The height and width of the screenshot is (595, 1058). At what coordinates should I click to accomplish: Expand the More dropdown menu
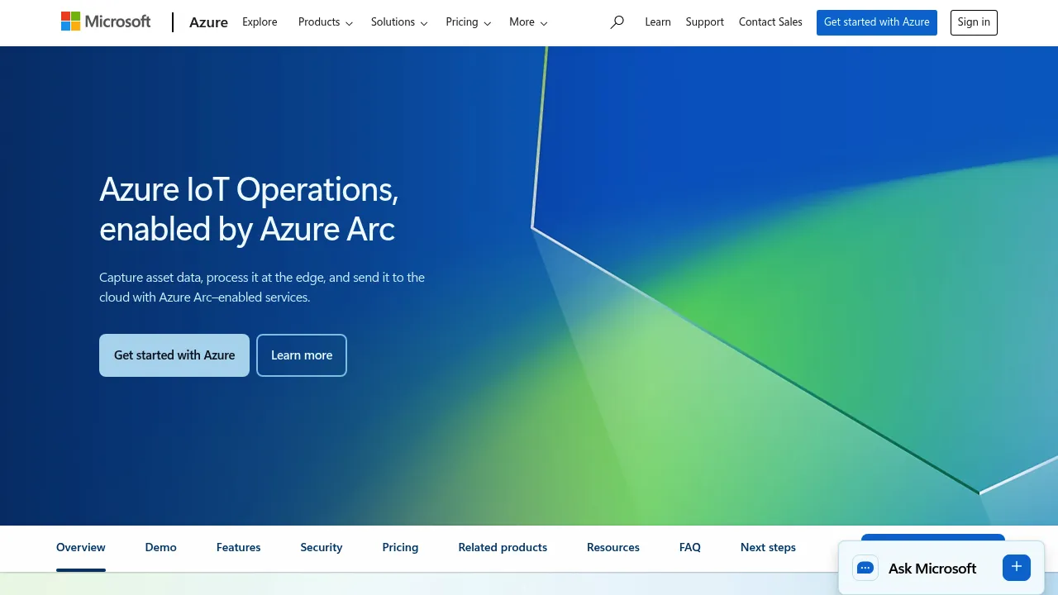(528, 22)
